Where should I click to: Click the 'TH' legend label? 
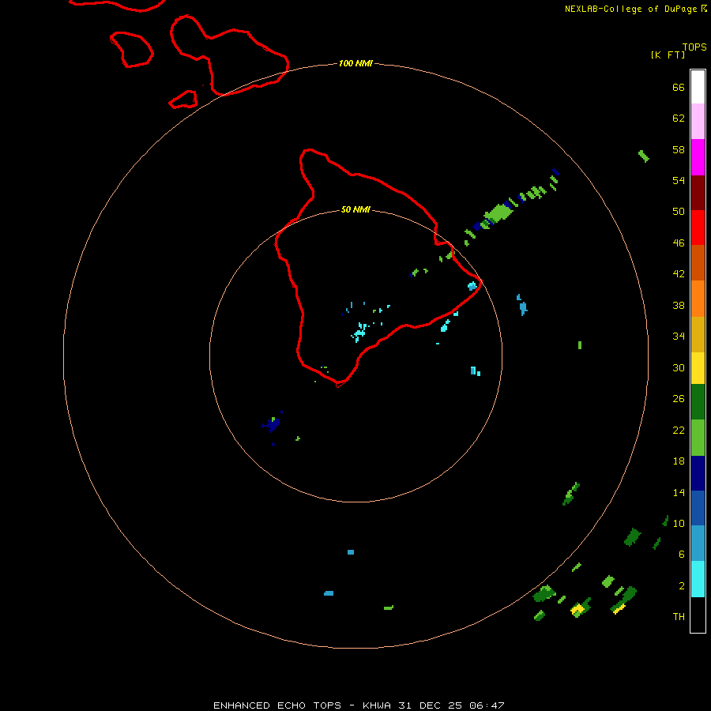pyautogui.click(x=679, y=617)
